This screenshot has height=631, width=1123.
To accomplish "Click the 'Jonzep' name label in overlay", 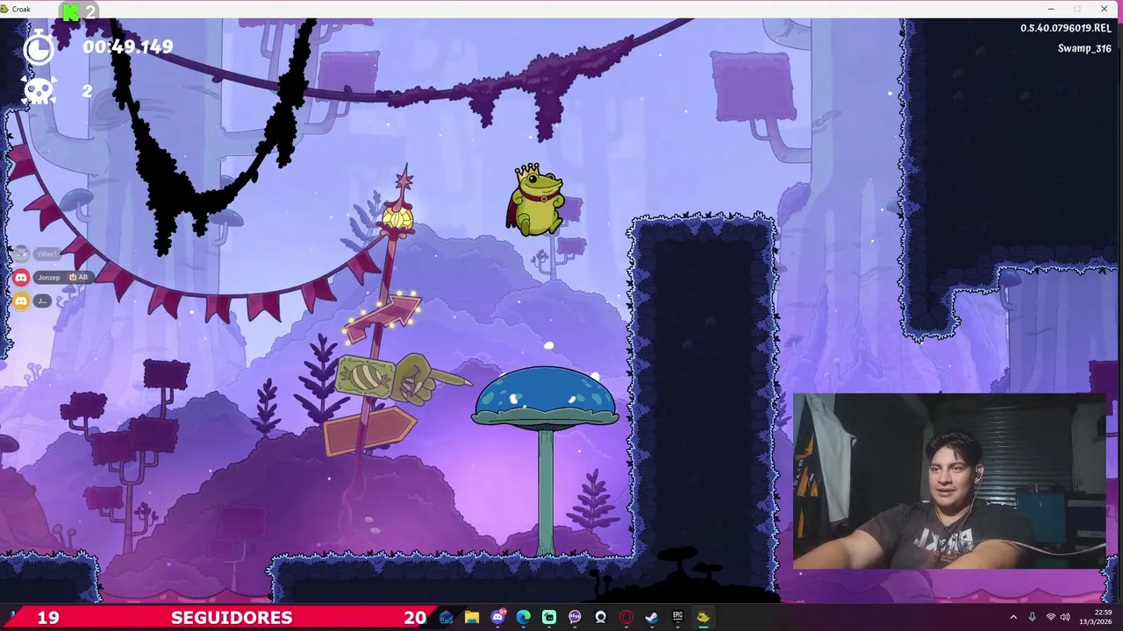I will [49, 278].
